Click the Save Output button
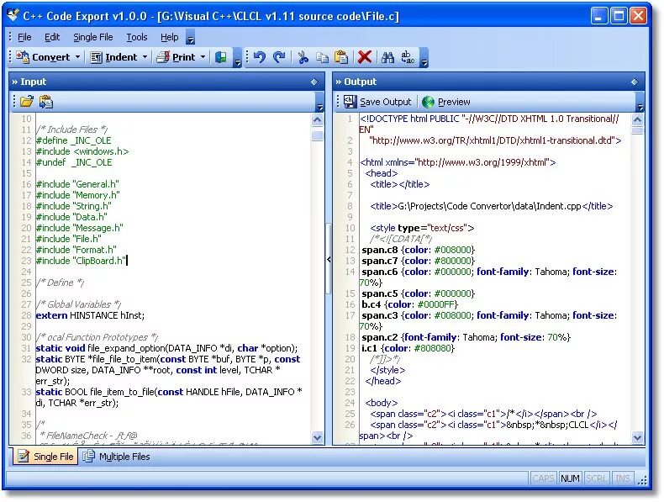The height and width of the screenshot is (502, 664). [377, 102]
